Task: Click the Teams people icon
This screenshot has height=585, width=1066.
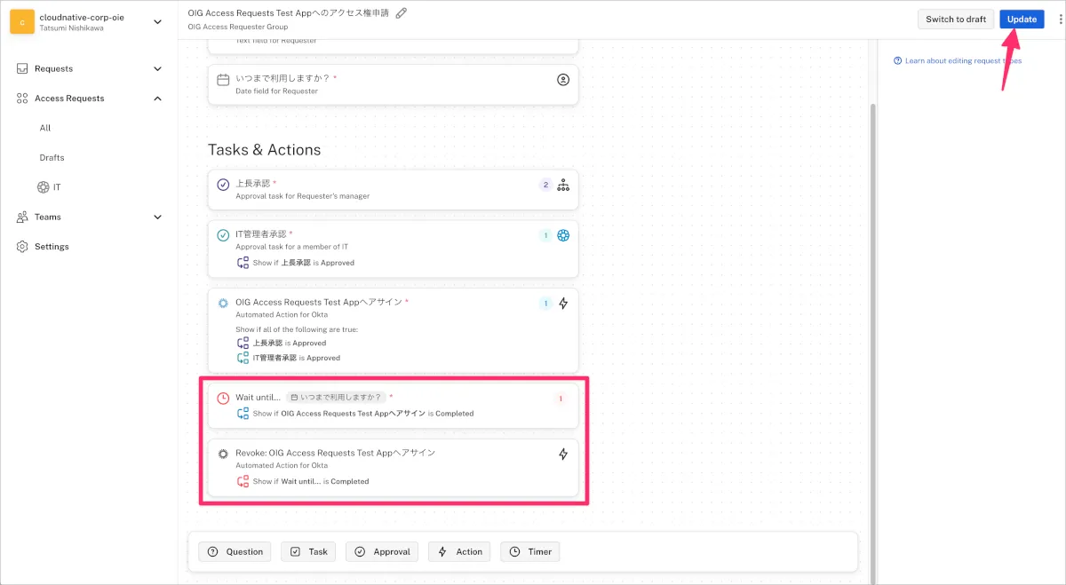Action: click(x=22, y=217)
